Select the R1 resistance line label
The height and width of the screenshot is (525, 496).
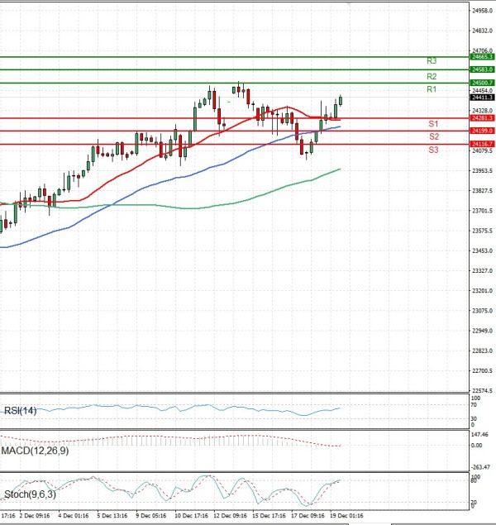432,89
